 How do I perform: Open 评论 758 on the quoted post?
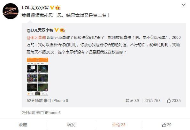pyautogui.click(x=153, y=101)
